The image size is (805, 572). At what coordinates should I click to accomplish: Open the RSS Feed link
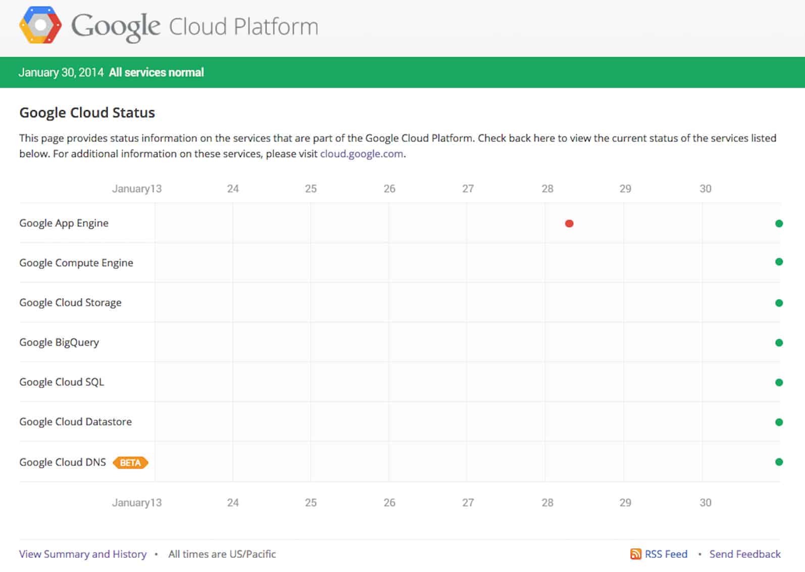coord(666,554)
